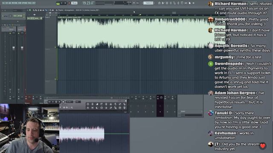Click first icon in Edison top tool row
273x153 pixels.
click(88, 104)
